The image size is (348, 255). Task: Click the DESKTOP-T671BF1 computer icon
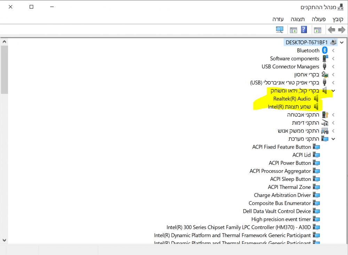point(333,42)
